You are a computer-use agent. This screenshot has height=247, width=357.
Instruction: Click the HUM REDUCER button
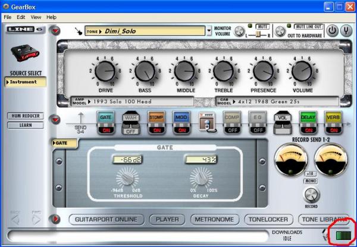pos(25,116)
